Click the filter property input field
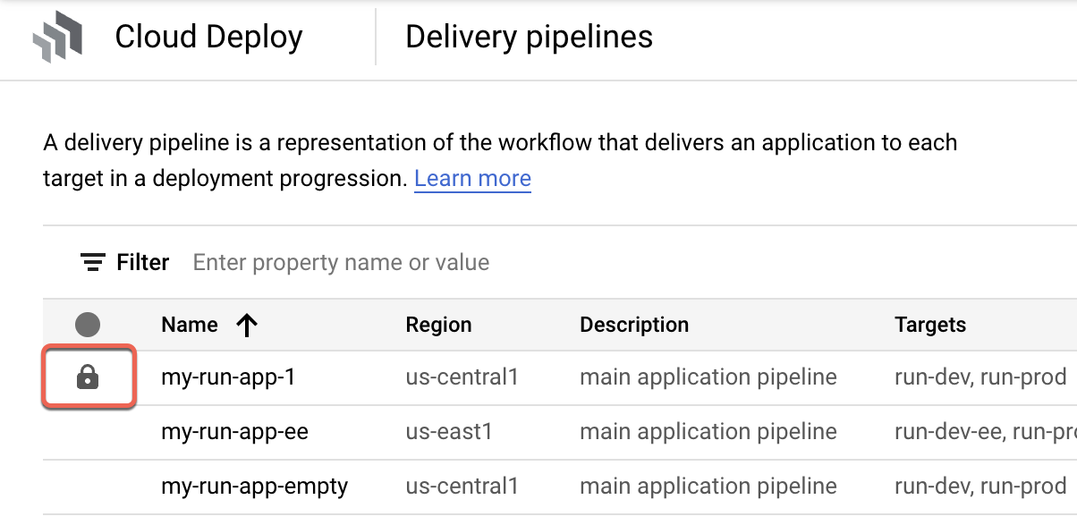 pos(340,261)
